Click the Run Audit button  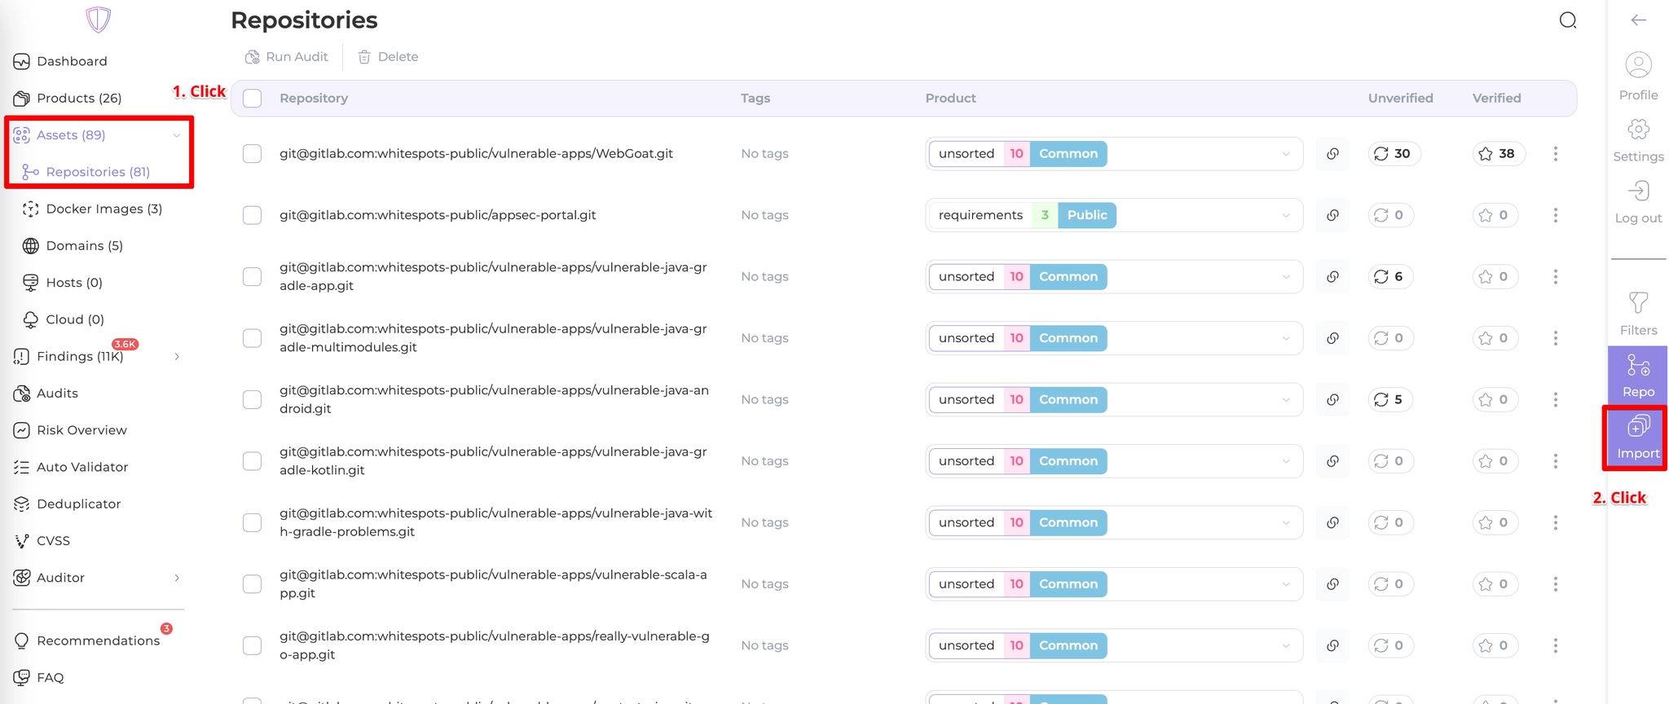point(287,57)
